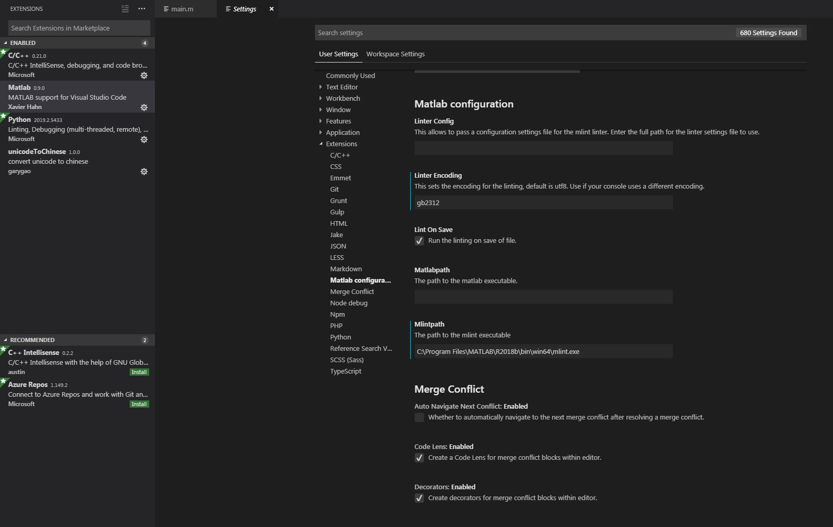Click the clear extensions input icon
Viewport: 833px width, 527px height.
point(124,8)
